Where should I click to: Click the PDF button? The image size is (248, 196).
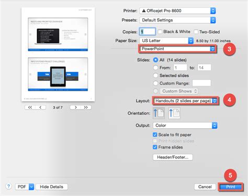(x=22, y=187)
